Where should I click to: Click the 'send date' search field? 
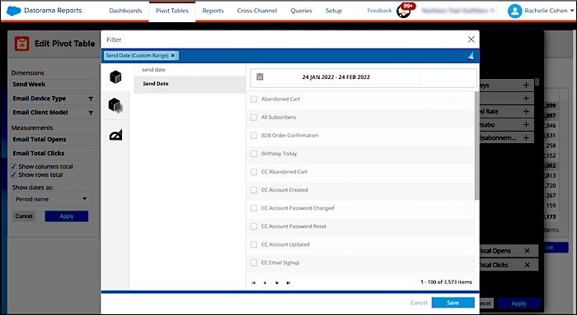(190, 69)
